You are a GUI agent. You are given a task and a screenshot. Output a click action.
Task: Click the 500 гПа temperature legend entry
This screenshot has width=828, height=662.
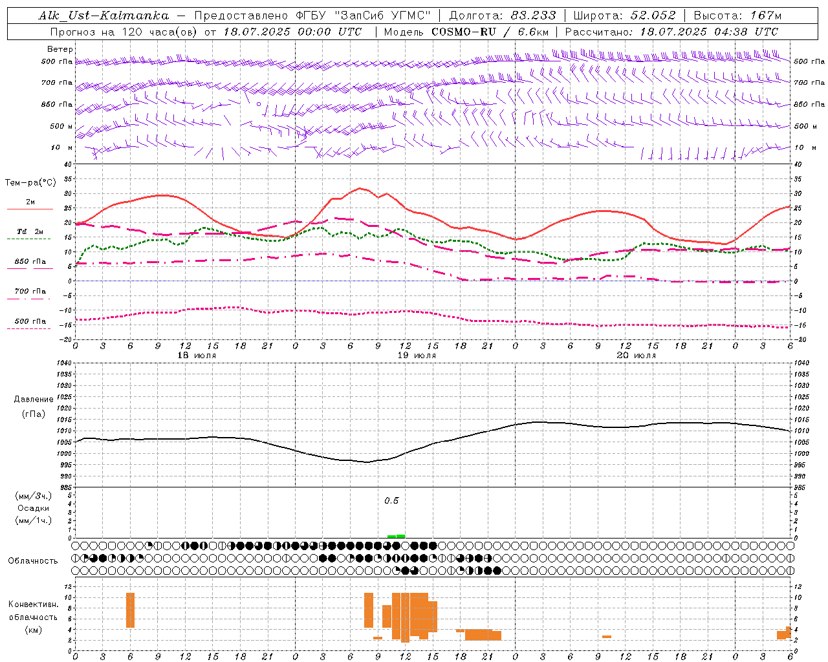click(x=30, y=321)
